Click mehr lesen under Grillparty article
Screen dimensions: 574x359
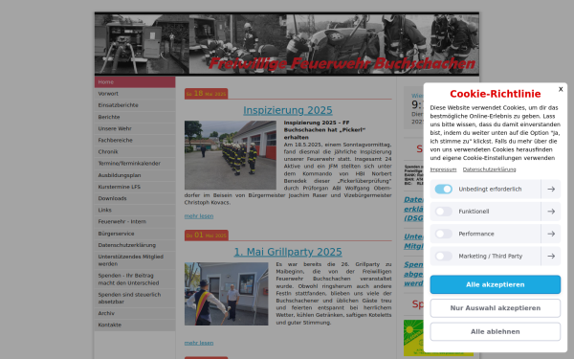click(199, 343)
